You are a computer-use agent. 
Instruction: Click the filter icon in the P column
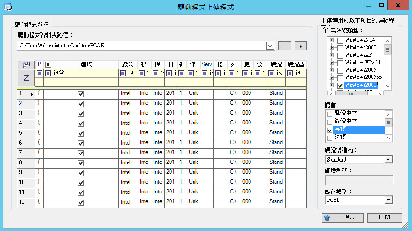click(x=40, y=73)
